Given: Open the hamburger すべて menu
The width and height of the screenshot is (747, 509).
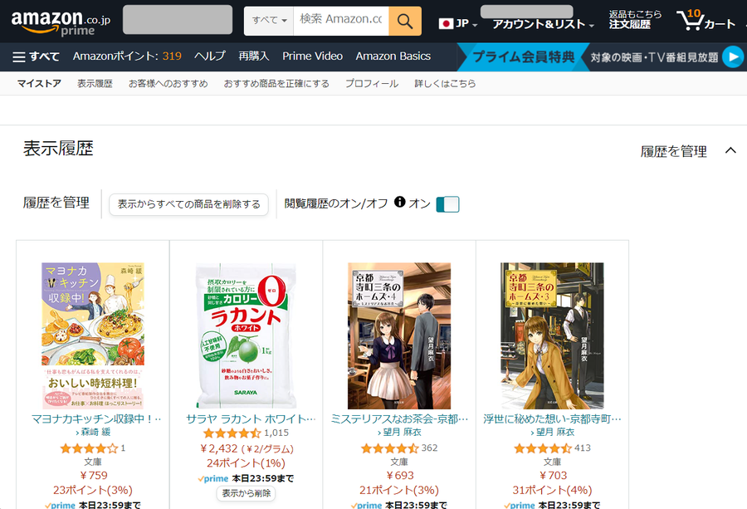Looking at the screenshot, I should [36, 56].
